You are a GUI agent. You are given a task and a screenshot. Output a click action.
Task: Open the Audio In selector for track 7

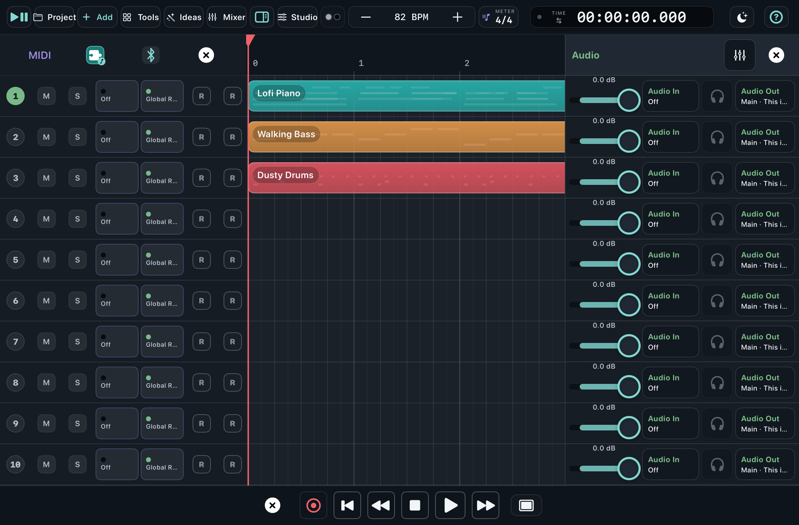671,342
